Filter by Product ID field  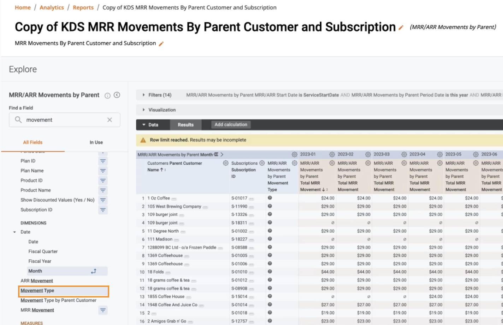103,180
